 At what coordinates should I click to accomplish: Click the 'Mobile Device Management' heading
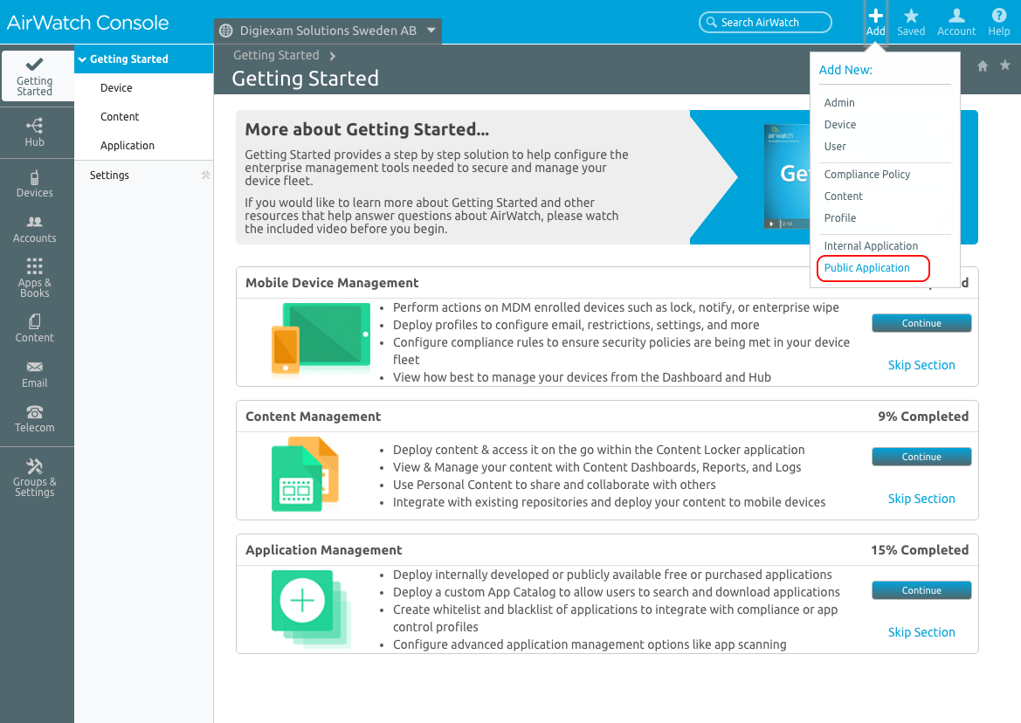tap(332, 283)
